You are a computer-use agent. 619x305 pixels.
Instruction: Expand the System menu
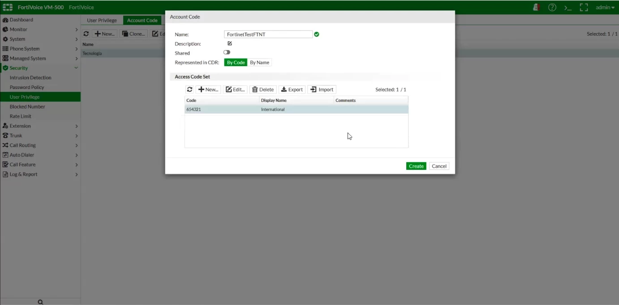40,39
